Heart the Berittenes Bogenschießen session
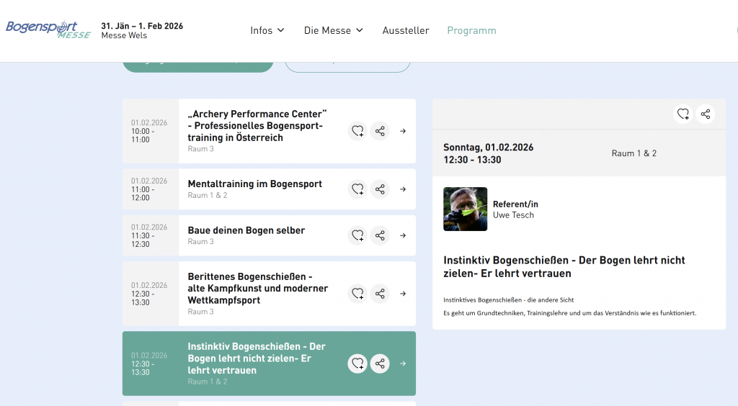The image size is (738, 406). coord(357,294)
